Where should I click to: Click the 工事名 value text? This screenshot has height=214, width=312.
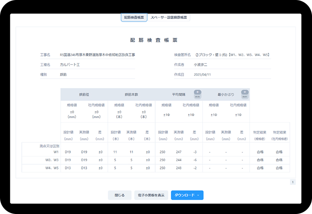pyautogui.click(x=97, y=54)
